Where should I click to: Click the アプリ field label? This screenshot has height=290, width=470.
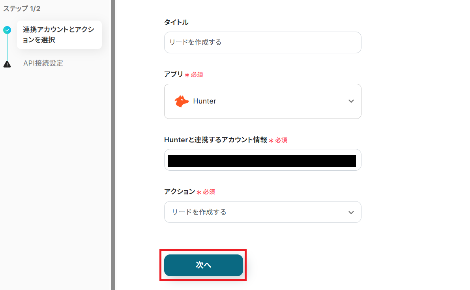pos(174,74)
